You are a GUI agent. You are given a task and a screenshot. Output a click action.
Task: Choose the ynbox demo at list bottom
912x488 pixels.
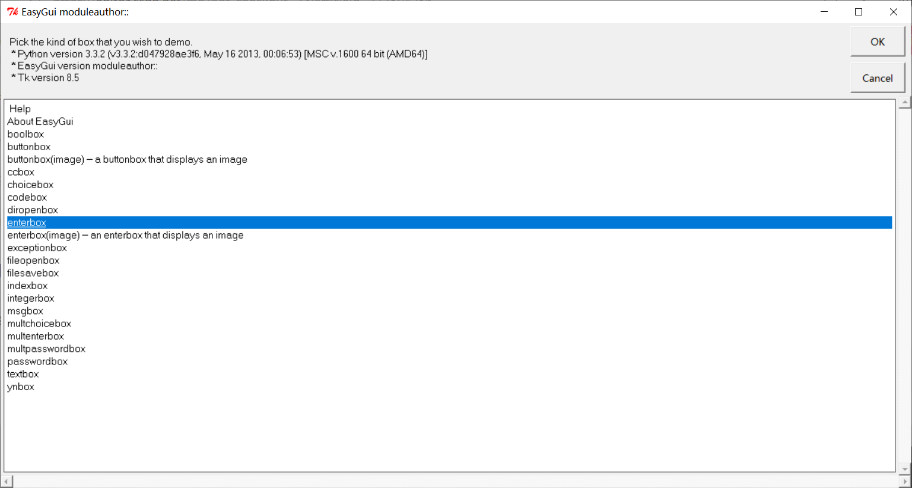20,386
